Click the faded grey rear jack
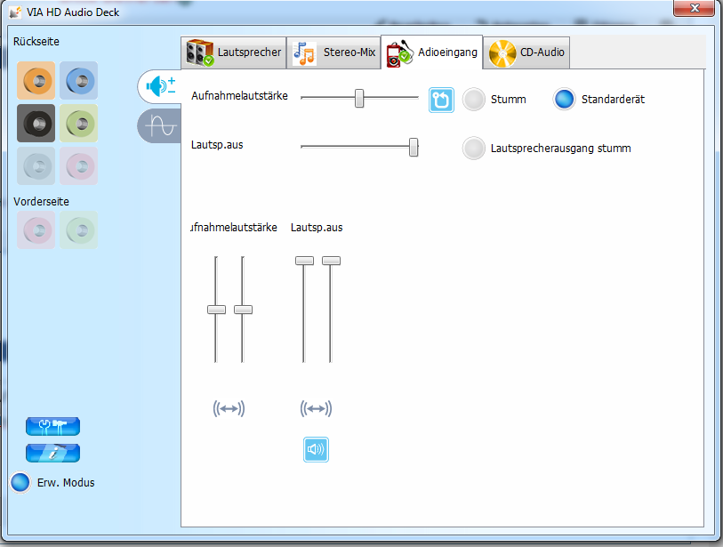 tap(36, 166)
